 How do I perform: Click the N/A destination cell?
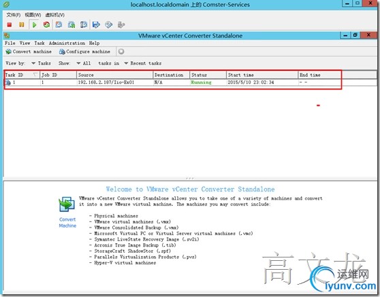pyautogui.click(x=158, y=82)
